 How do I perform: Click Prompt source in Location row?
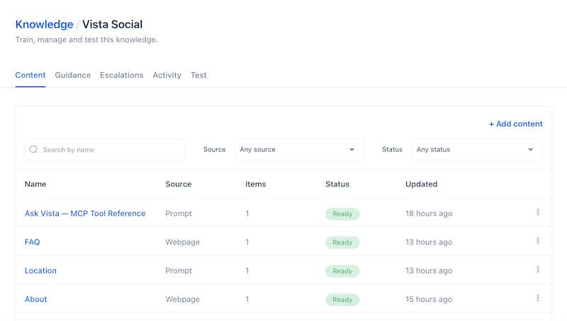179,271
